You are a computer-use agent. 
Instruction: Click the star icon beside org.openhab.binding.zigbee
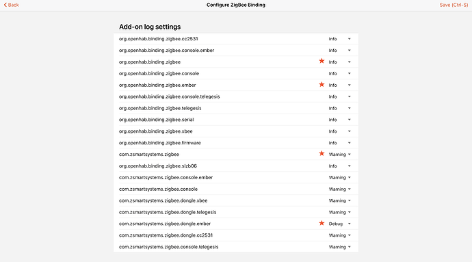pyautogui.click(x=322, y=61)
